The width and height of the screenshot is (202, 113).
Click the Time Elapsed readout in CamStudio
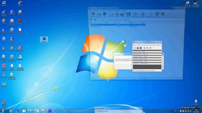(x=147, y=54)
